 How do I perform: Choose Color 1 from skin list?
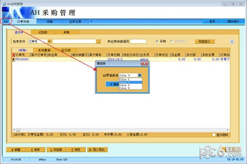point(130,79)
